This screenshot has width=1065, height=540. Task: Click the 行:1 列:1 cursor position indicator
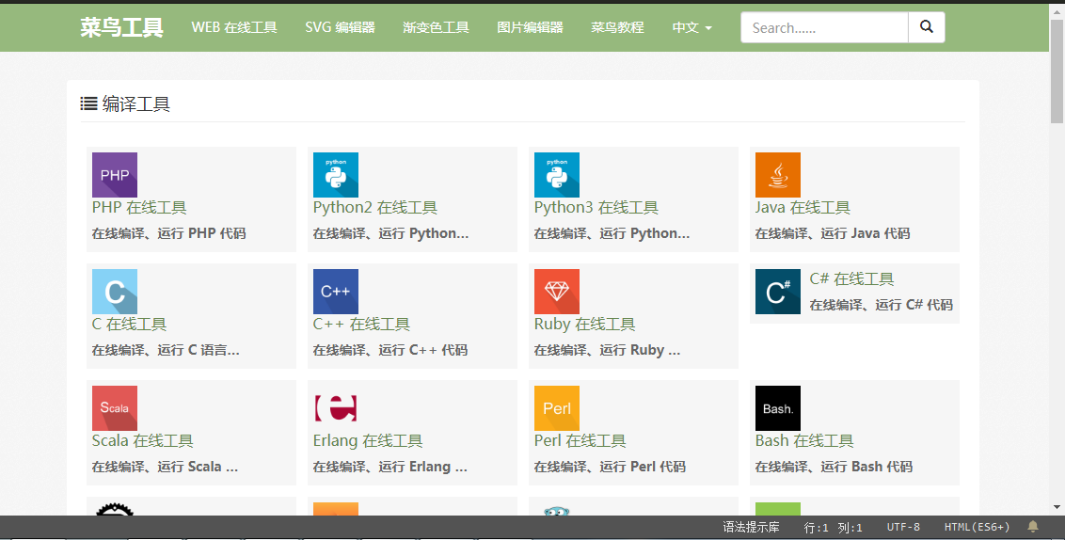pos(834,527)
